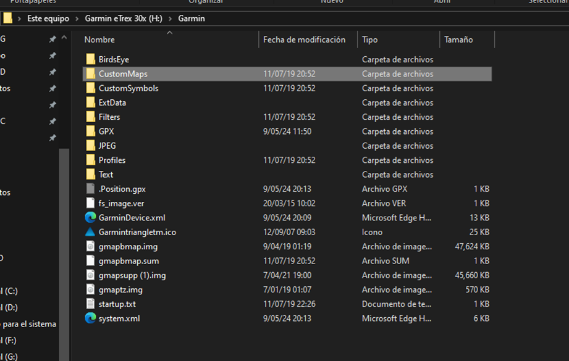
Task: Select the disc icon of gmapsupp (1).img
Action: [x=90, y=275]
